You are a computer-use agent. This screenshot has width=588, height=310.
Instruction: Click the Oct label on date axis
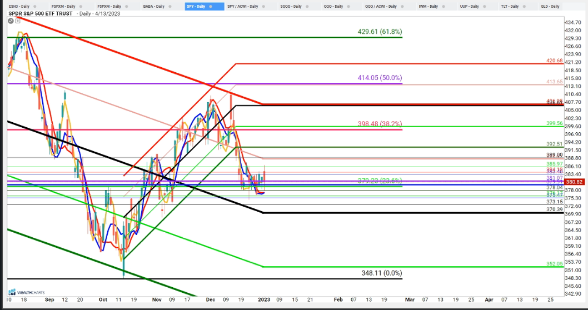tap(103, 299)
